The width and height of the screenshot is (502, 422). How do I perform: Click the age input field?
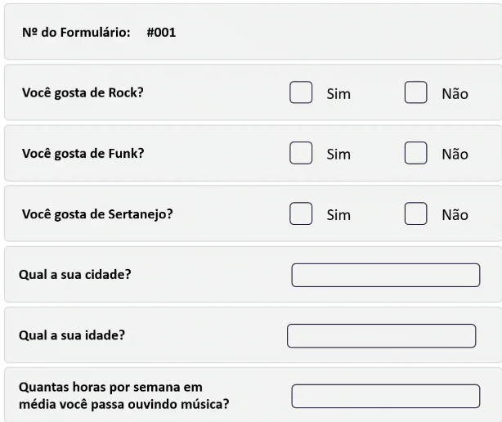(x=381, y=335)
